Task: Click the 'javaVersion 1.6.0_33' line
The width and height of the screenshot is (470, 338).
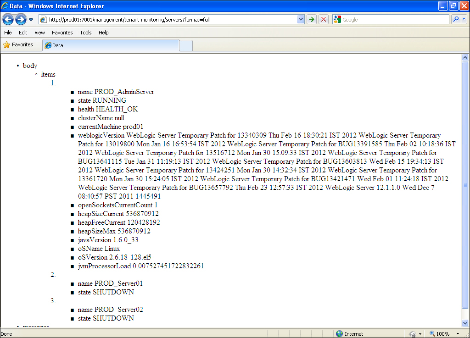Action: click(x=108, y=240)
